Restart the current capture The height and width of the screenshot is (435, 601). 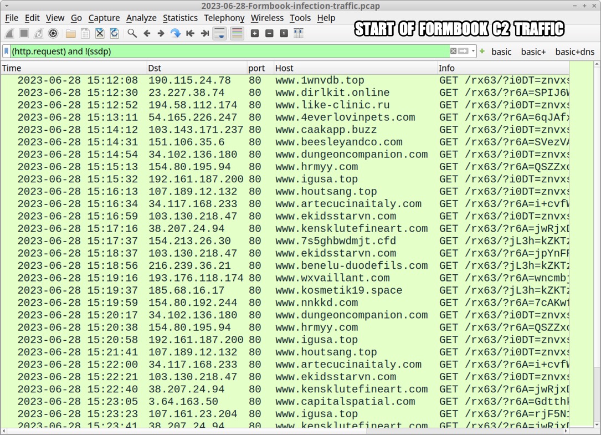(39, 33)
